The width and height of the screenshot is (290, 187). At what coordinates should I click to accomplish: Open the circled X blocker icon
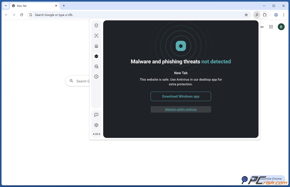96,77
